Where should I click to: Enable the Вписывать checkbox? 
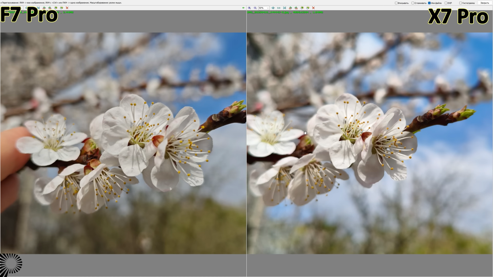[x=396, y=3]
